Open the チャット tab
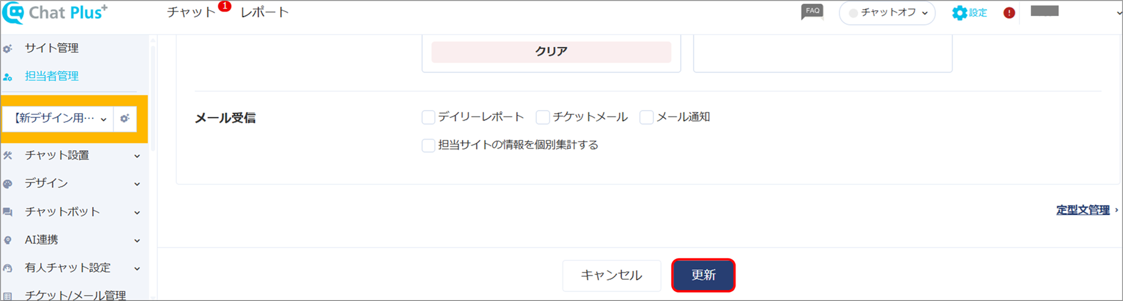This screenshot has width=1123, height=301. click(x=191, y=12)
